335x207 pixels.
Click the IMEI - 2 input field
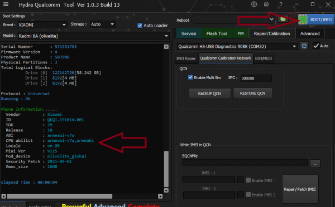click(x=209, y=195)
